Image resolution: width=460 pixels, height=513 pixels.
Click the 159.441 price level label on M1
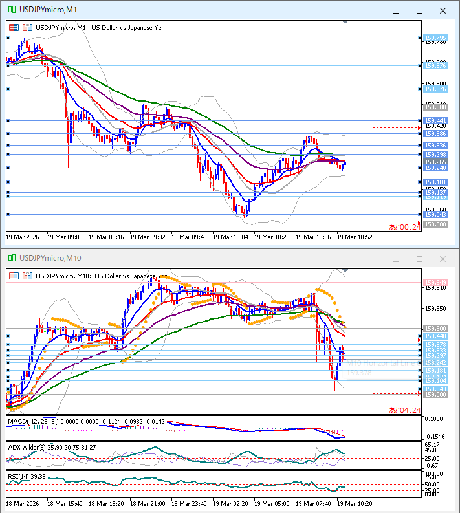pos(435,121)
